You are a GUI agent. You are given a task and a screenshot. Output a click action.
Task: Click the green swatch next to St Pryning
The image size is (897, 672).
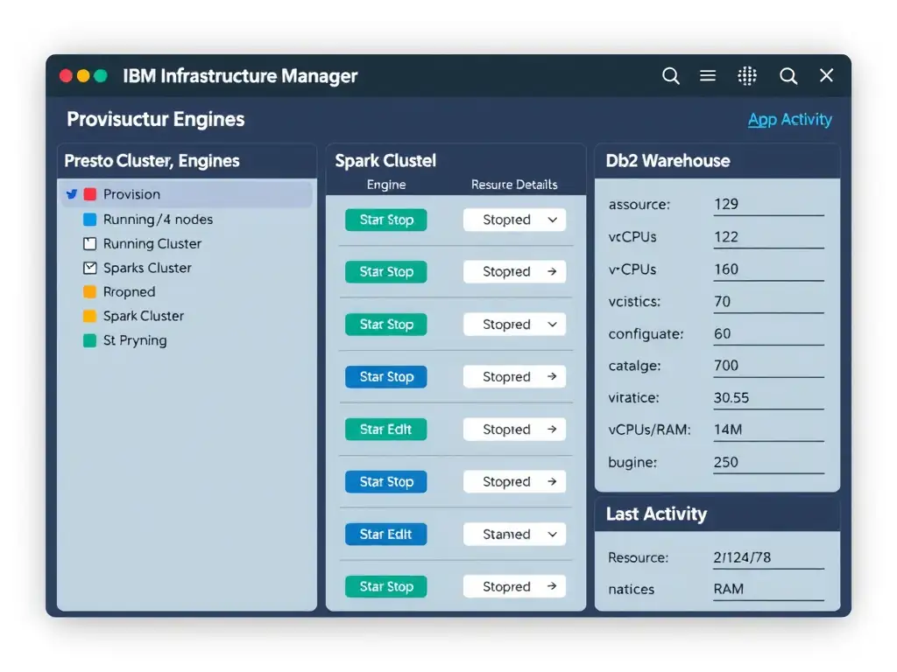click(x=90, y=340)
